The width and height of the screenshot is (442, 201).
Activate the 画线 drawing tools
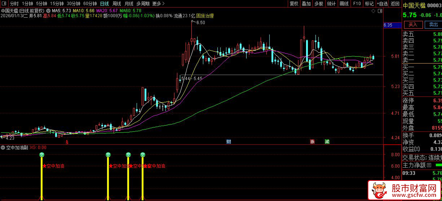point(344,4)
